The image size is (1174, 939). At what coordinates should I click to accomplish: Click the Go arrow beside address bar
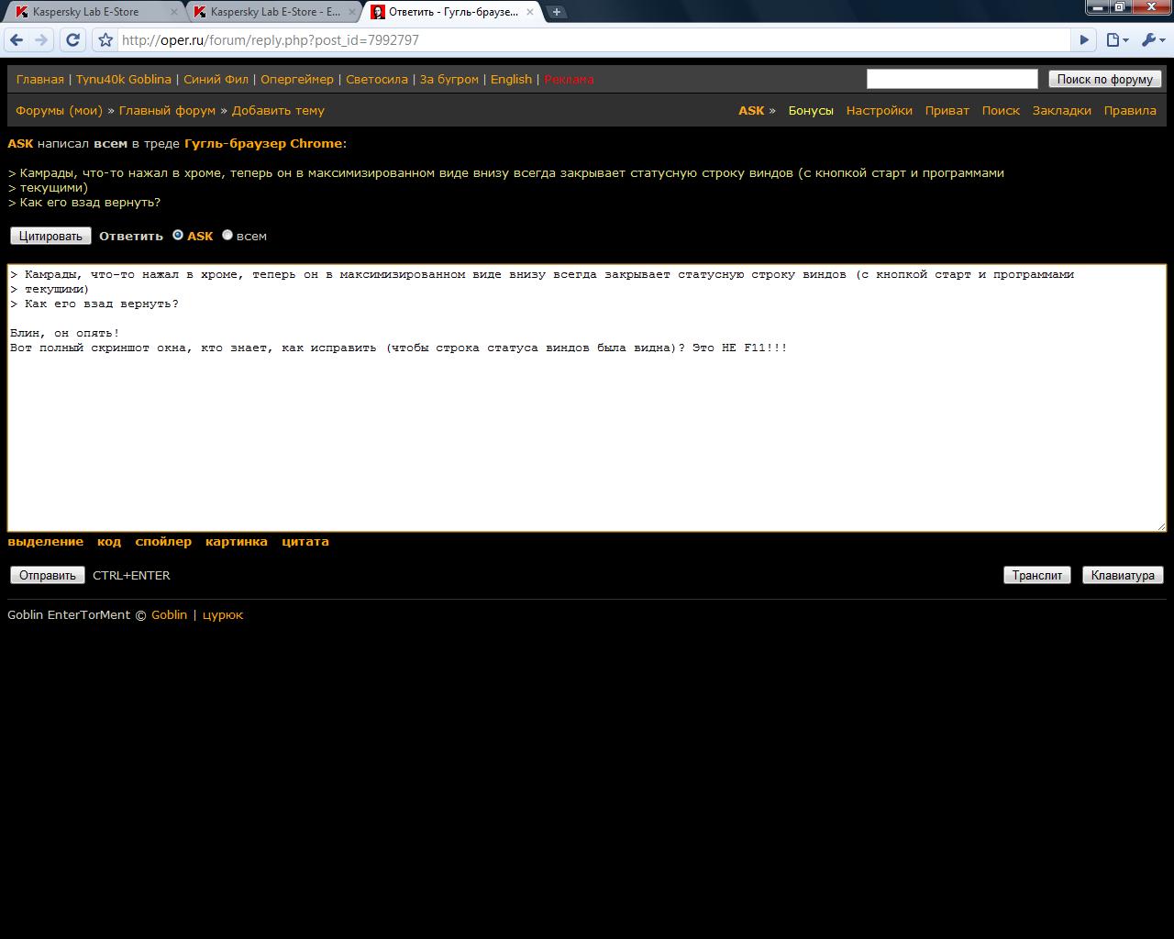(x=1084, y=40)
